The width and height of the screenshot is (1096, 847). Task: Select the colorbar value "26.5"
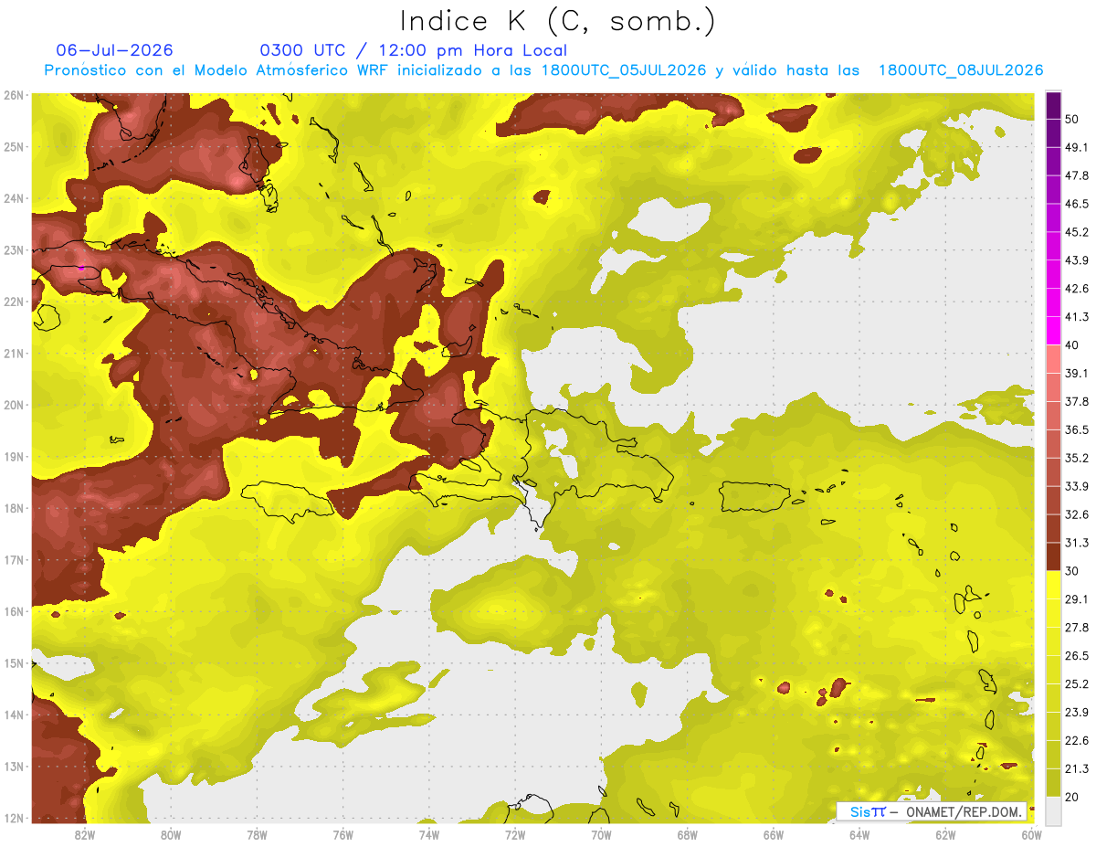1077,656
